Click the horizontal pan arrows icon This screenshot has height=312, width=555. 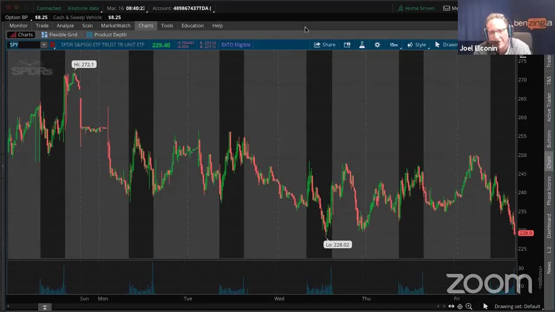tap(451, 306)
